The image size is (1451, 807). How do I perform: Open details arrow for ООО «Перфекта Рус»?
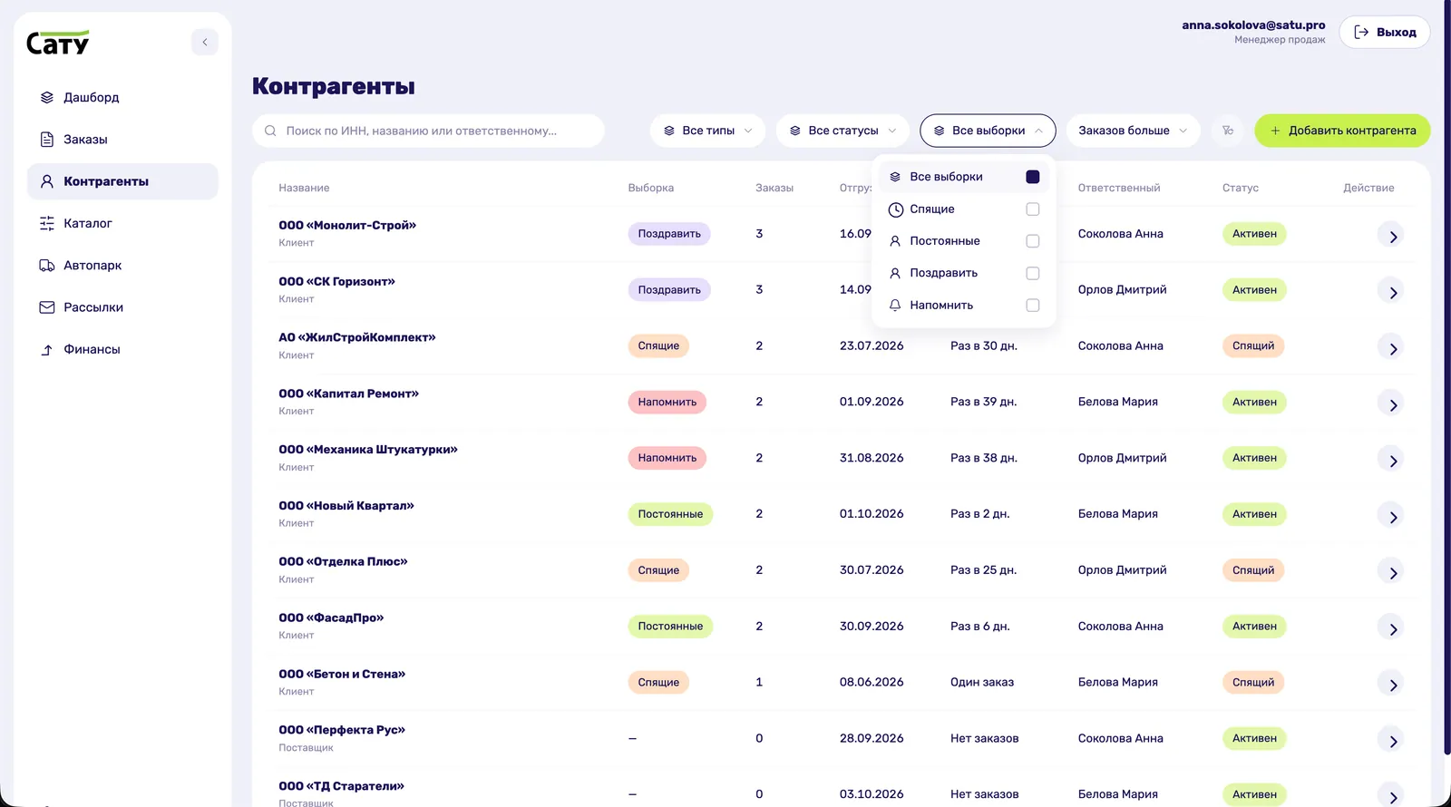[1392, 741]
